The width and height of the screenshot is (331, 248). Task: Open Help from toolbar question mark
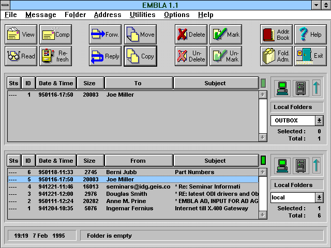click(310, 35)
